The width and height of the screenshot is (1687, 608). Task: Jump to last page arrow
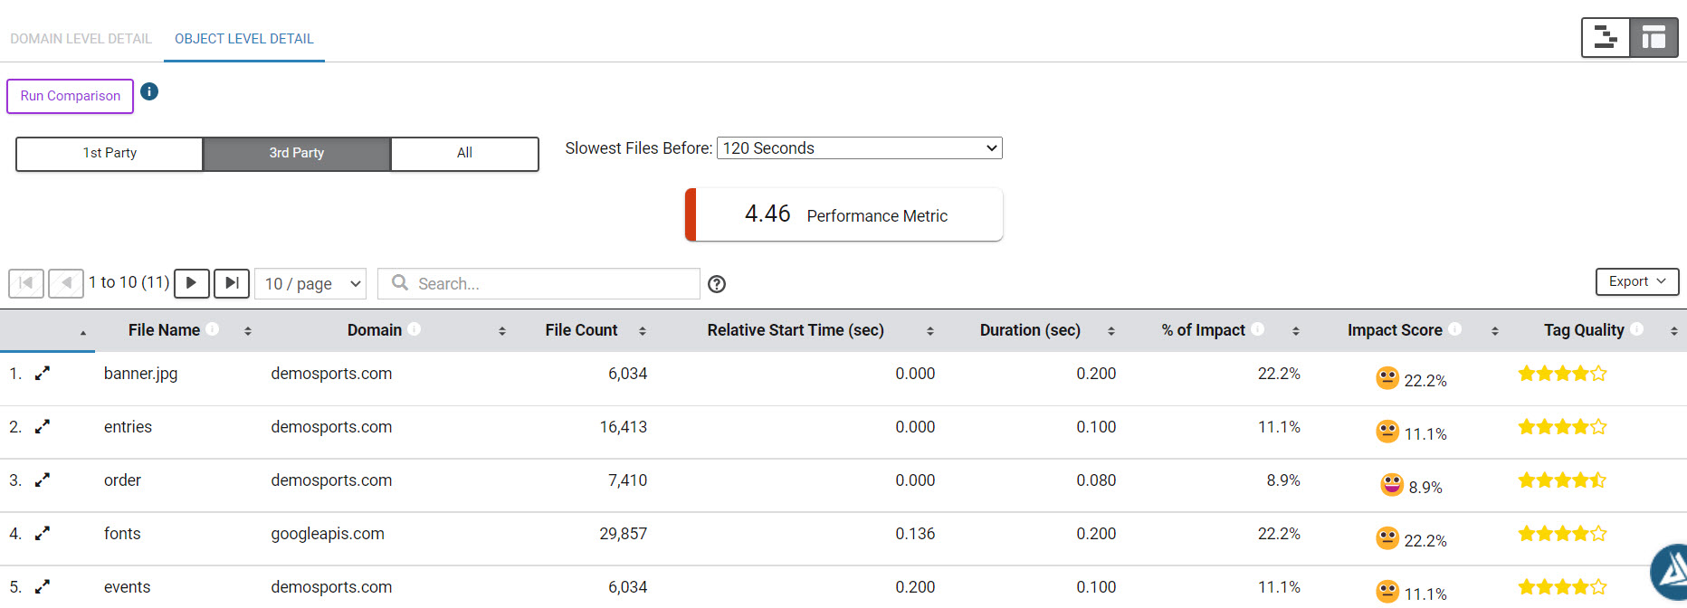tap(232, 283)
